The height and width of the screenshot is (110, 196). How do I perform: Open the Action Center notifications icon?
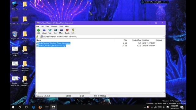[182, 107]
